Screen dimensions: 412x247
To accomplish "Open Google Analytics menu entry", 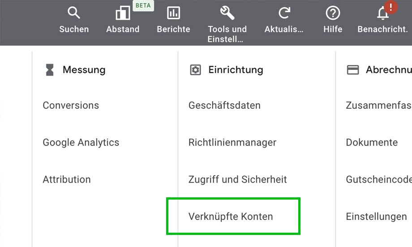I will click(81, 143).
